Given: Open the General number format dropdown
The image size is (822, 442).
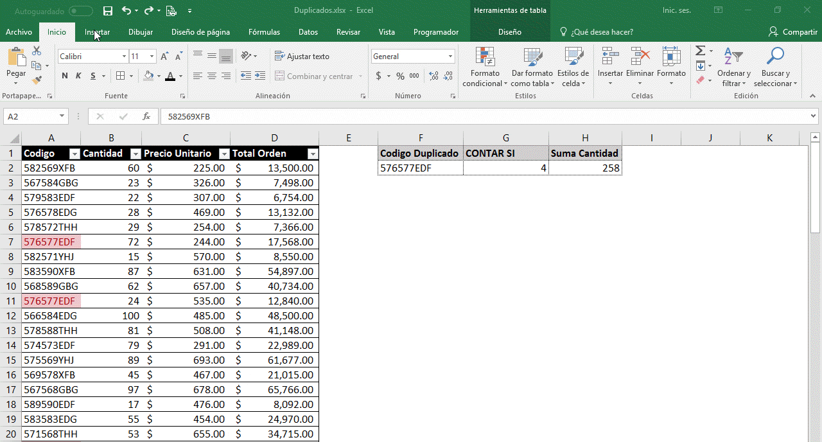Looking at the screenshot, I should [x=451, y=56].
